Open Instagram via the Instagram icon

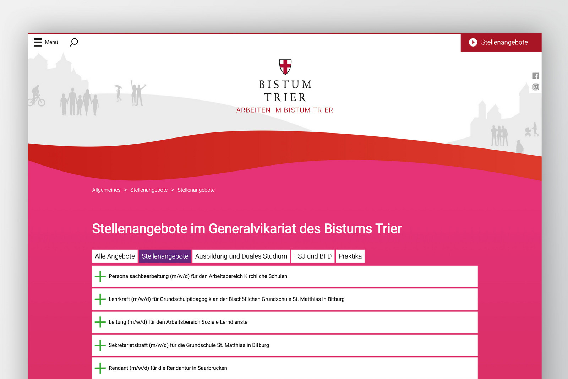tap(535, 87)
